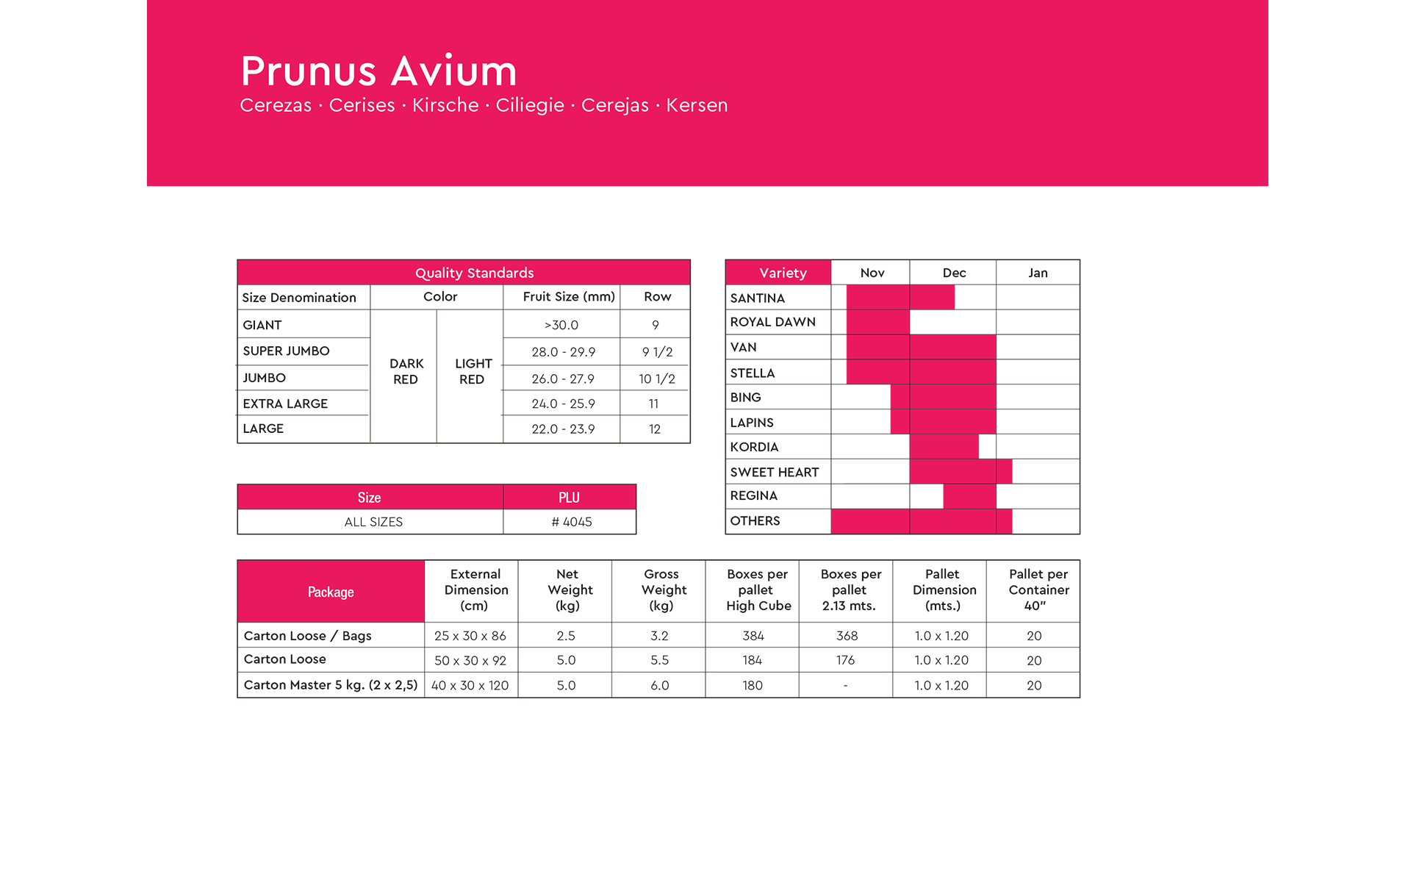Click the Nov month header

[872, 273]
